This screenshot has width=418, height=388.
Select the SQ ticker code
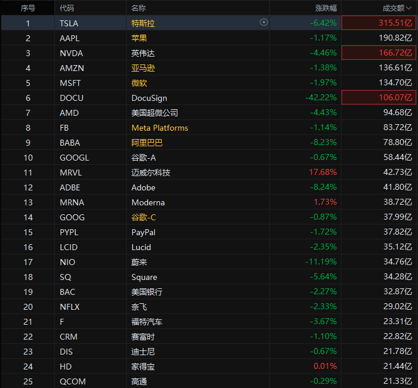click(65, 277)
